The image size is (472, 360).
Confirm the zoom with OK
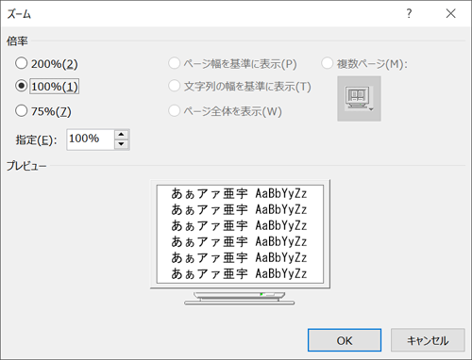click(345, 340)
